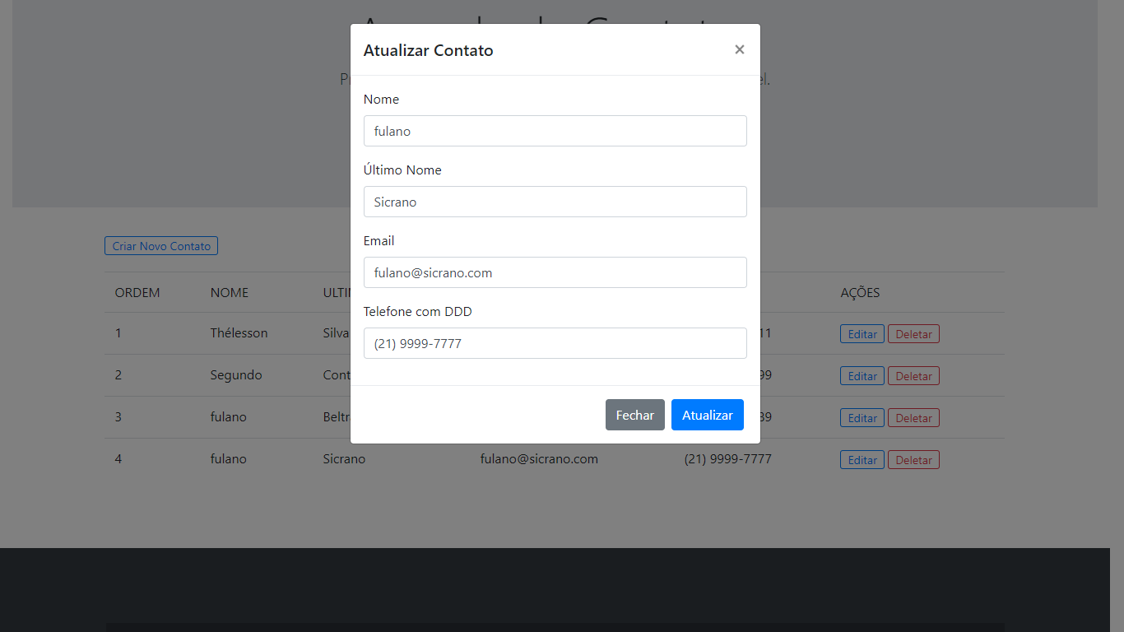
Task: Click Editar in row 4 Sicrano
Action: [862, 460]
